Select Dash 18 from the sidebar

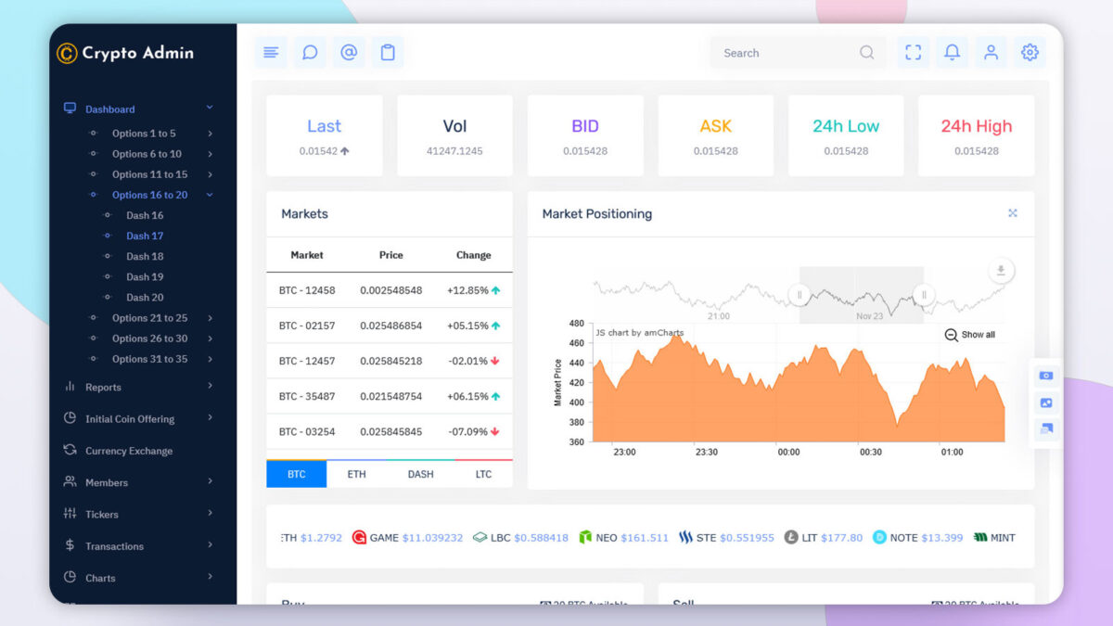pyautogui.click(x=145, y=256)
